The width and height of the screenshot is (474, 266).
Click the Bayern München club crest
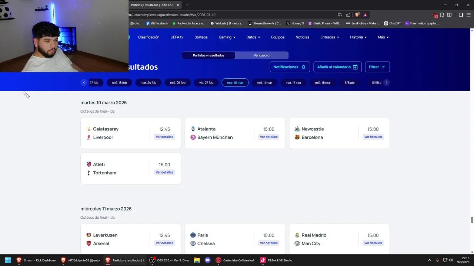(x=193, y=137)
